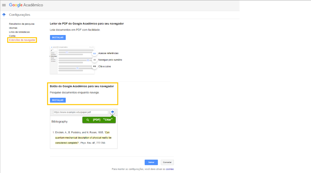Click 'Navegue pelo sumário' text
The width and height of the screenshot is (311, 173).
(110, 60)
